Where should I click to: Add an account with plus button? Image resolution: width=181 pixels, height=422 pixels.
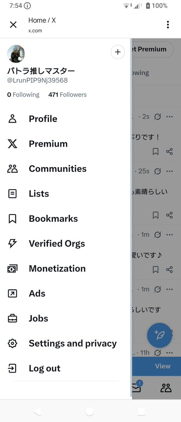(118, 52)
